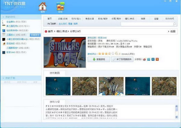This screenshot has height=128, width=181.
Task: Open the 棋牌 category tab
Action: tap(143, 19)
